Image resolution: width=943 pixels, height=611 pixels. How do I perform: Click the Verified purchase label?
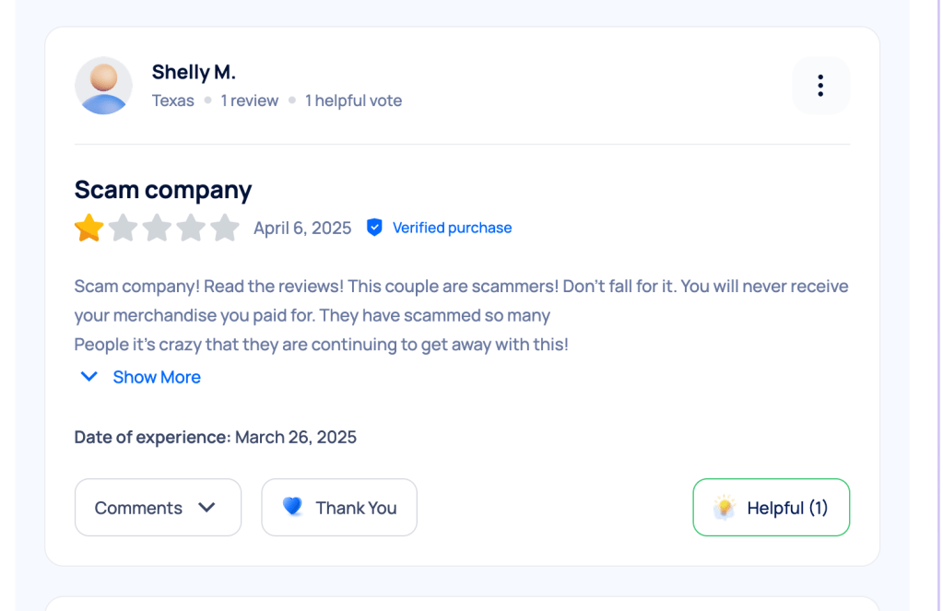(452, 228)
